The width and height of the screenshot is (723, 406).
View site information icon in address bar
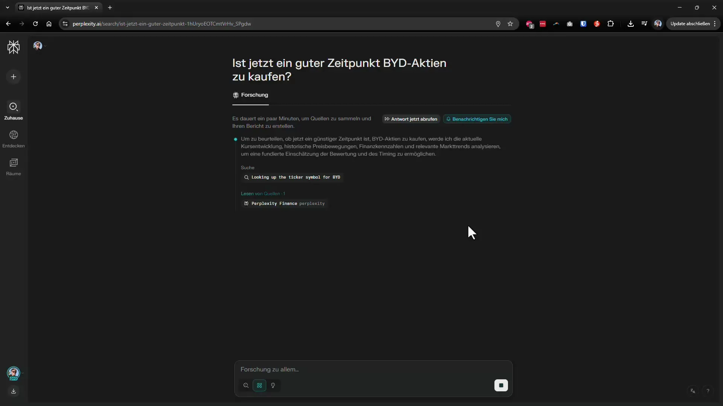tap(65, 24)
